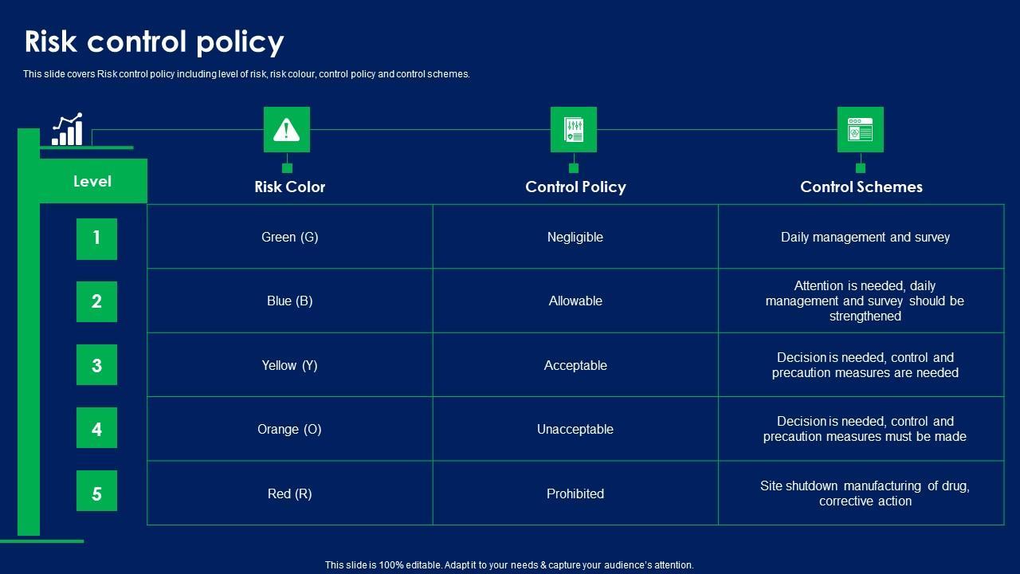Select the level 3 number box
Viewport: 1020px width, 574px height.
96,365
